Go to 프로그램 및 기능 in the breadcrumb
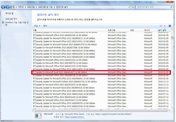The height and width of the screenshot is (122, 176). 45,7
